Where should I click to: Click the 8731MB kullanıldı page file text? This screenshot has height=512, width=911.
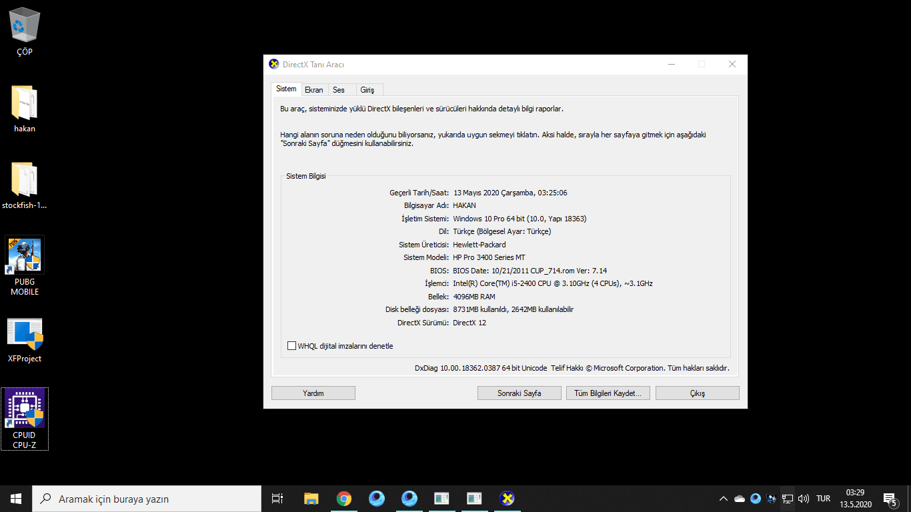point(514,309)
